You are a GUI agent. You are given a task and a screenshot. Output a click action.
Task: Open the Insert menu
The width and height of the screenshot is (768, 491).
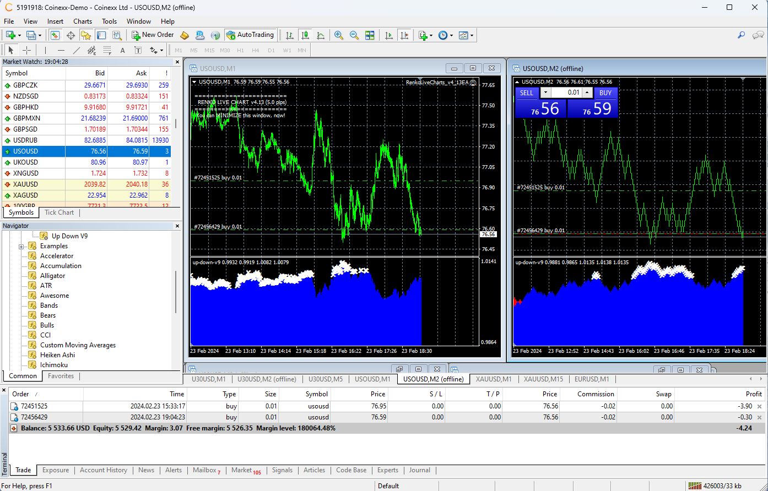coord(55,21)
